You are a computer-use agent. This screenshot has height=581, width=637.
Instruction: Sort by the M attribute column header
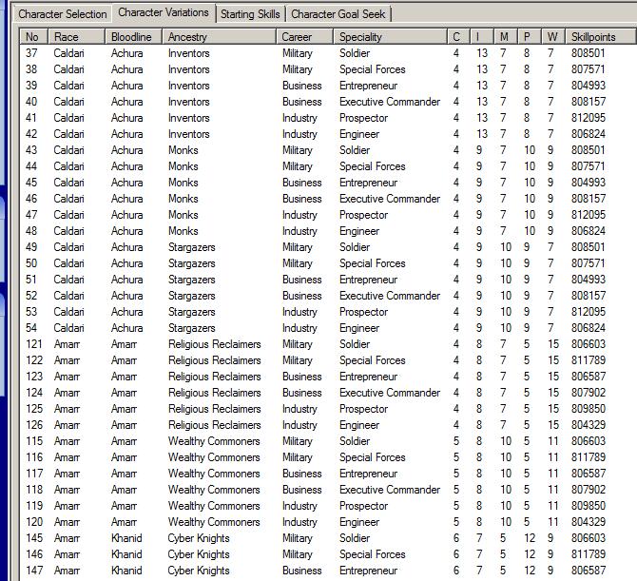[506, 36]
